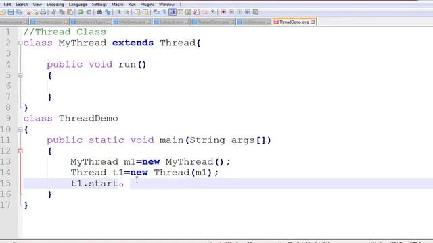
Task: Close the Inheritance.java tab
Action: pos(66,22)
